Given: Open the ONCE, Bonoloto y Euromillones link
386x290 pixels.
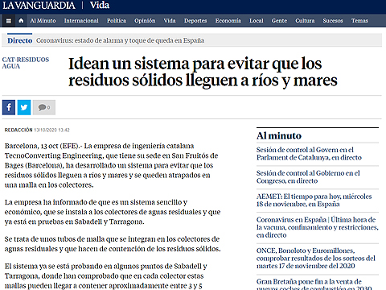Looking at the screenshot, I should 316,259.
